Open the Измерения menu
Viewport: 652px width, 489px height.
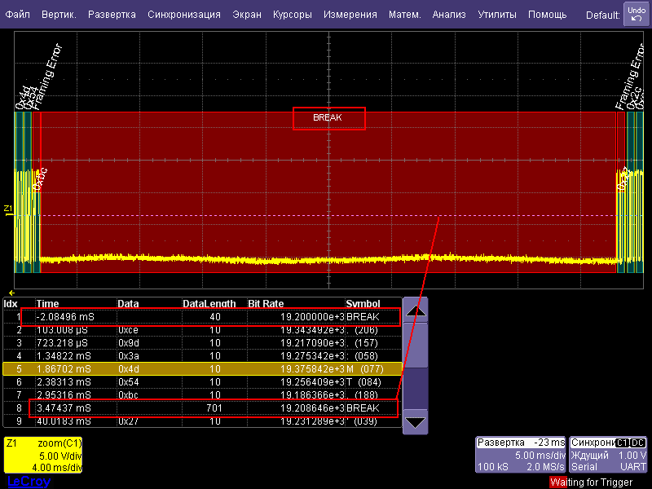[x=350, y=15]
